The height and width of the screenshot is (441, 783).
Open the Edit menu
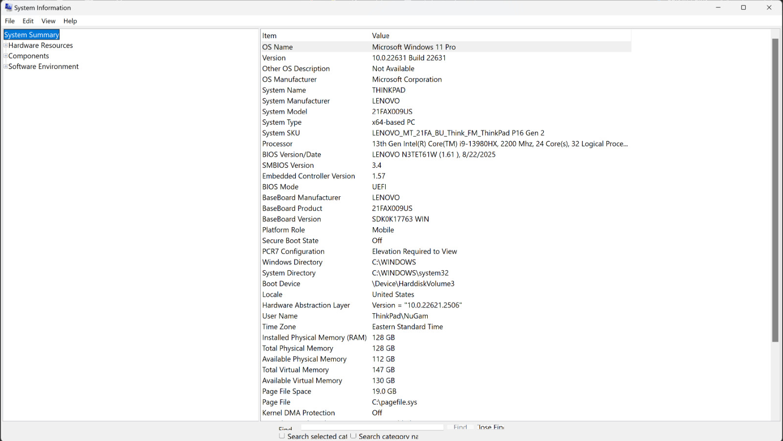click(x=28, y=21)
